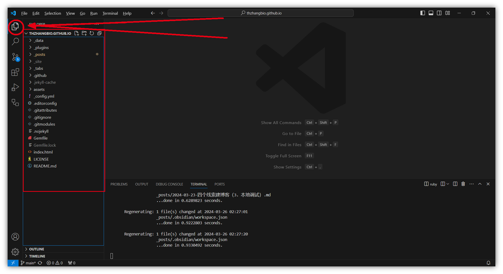This screenshot has height=274, width=503.
Task: Toggle secondary side bar visibility
Action: click(x=439, y=13)
